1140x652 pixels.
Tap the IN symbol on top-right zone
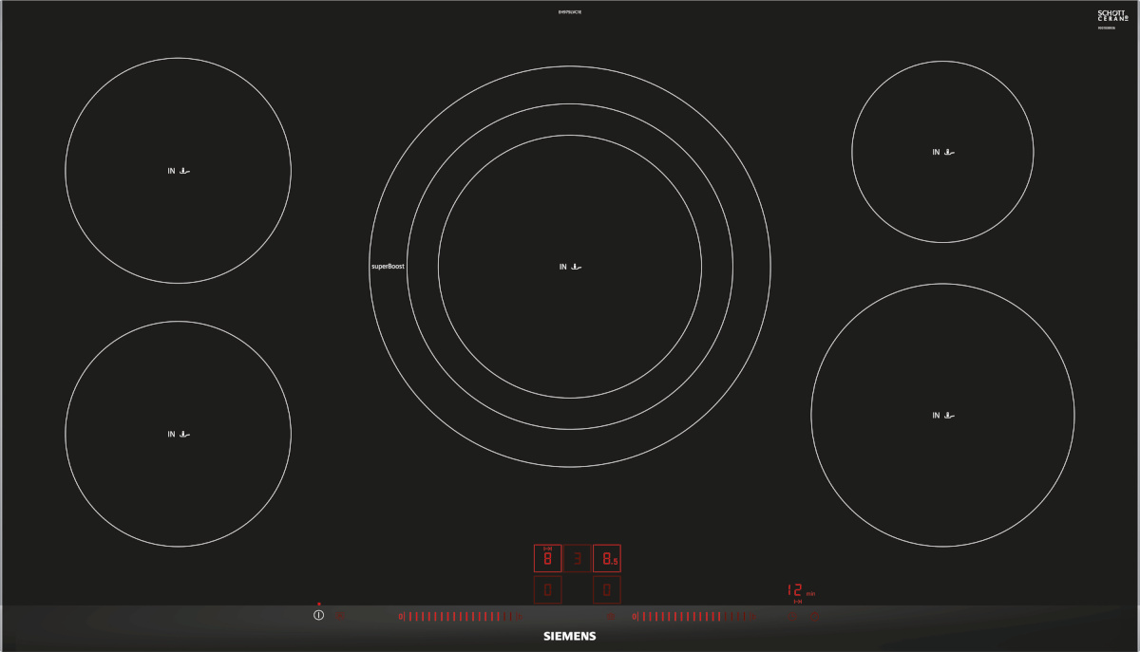(x=942, y=152)
